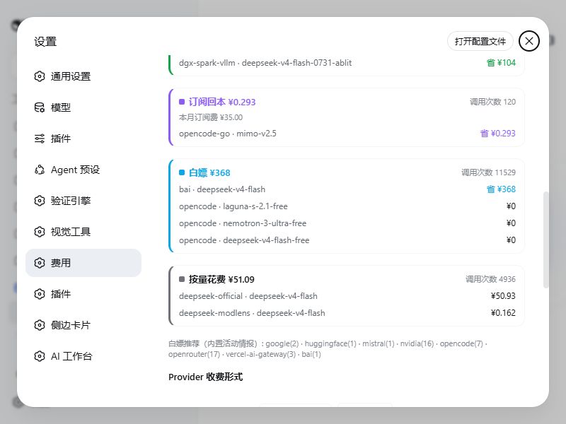Click the 调用次数 11529 label

coord(488,172)
